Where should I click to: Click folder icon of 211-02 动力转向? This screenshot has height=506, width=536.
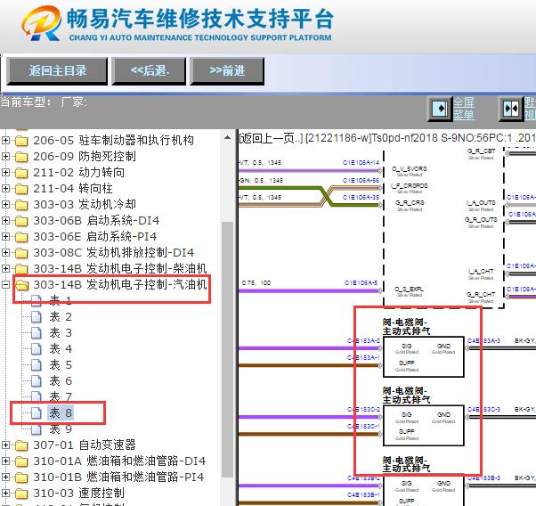tap(21, 173)
